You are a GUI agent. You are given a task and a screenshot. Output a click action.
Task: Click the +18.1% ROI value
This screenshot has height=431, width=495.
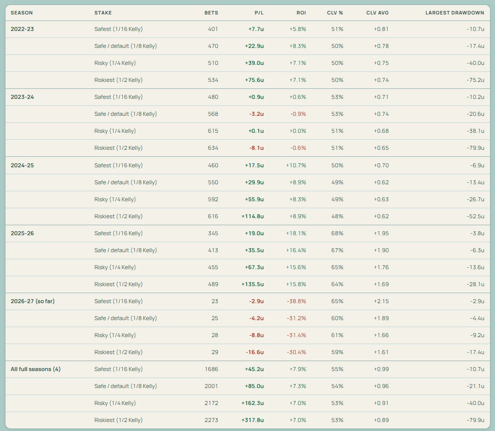pos(296,233)
